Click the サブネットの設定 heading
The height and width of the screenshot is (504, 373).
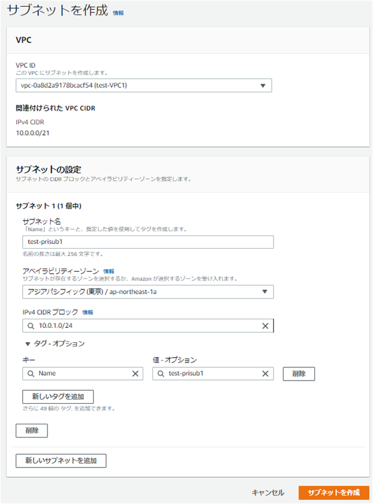[x=49, y=170]
